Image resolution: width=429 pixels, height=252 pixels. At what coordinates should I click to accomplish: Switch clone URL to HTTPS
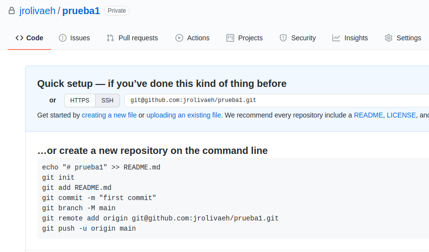(x=80, y=101)
